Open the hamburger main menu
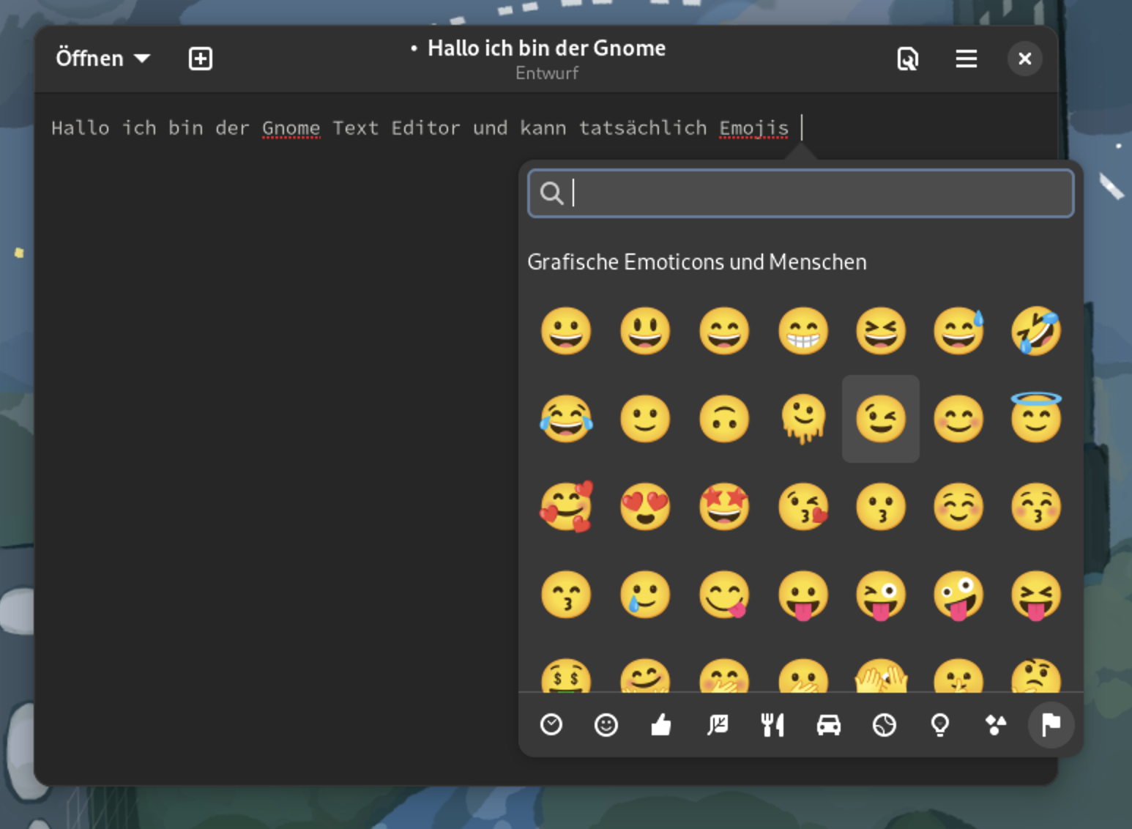The height and width of the screenshot is (829, 1132). [x=967, y=59]
